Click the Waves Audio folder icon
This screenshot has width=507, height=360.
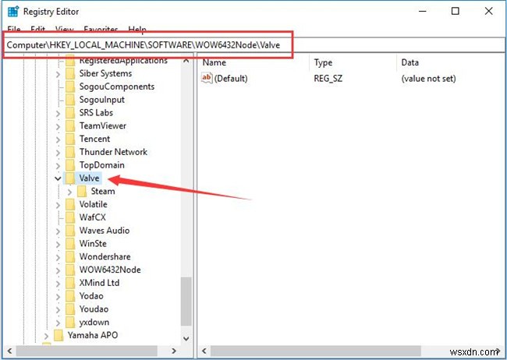pyautogui.click(x=70, y=231)
